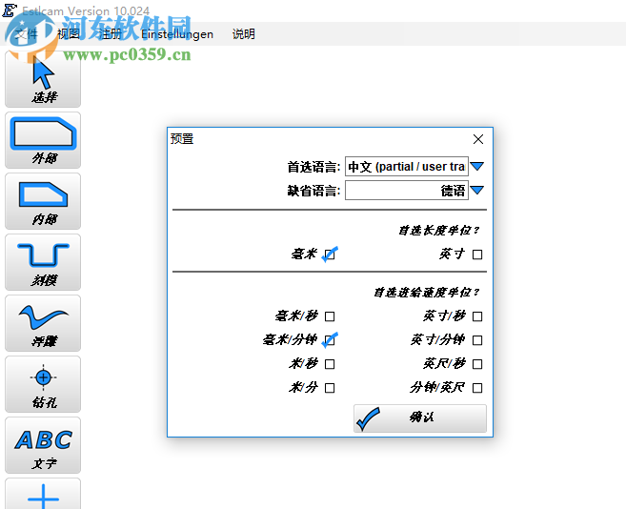626x509 pixels.
Task: Toggle the 毫米/分钟 feed unit
Action: 330,340
